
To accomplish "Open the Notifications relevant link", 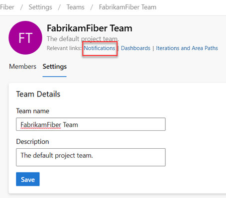I will 100,48.
